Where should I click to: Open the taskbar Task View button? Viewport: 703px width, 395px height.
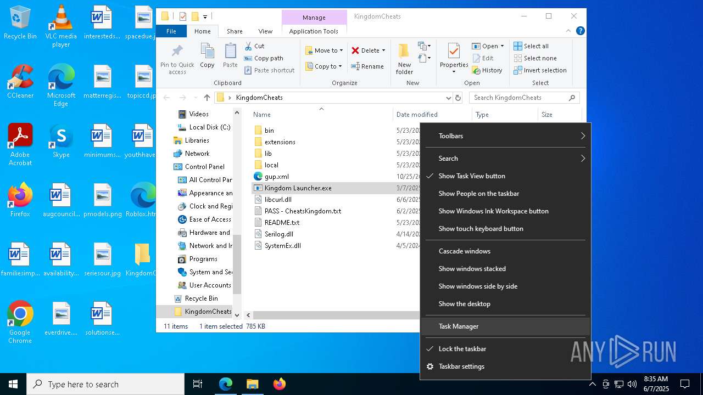[198, 384]
